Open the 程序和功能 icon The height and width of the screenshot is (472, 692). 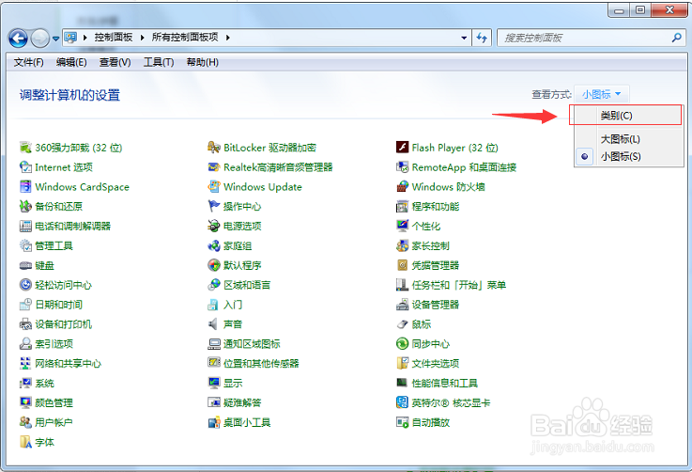402,206
